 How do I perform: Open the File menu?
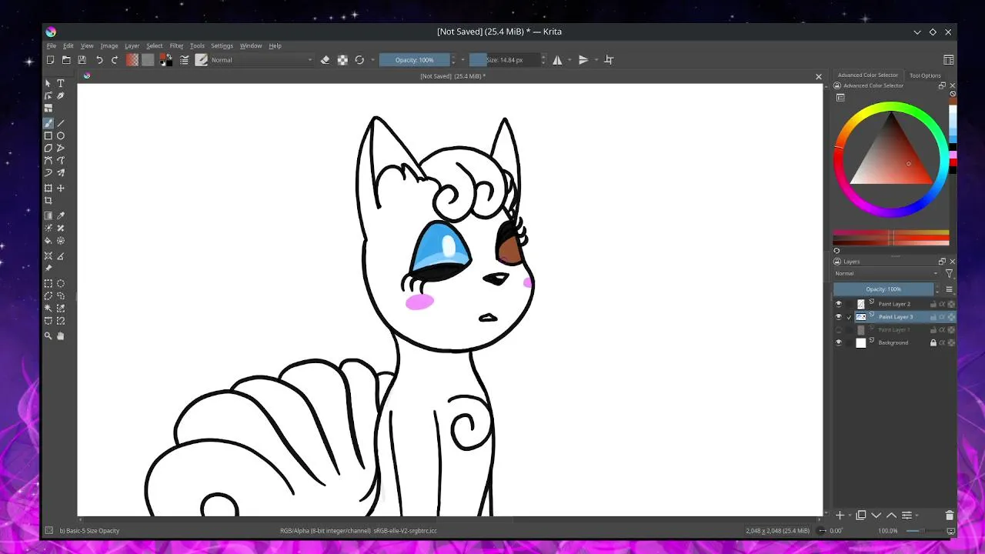[51, 46]
